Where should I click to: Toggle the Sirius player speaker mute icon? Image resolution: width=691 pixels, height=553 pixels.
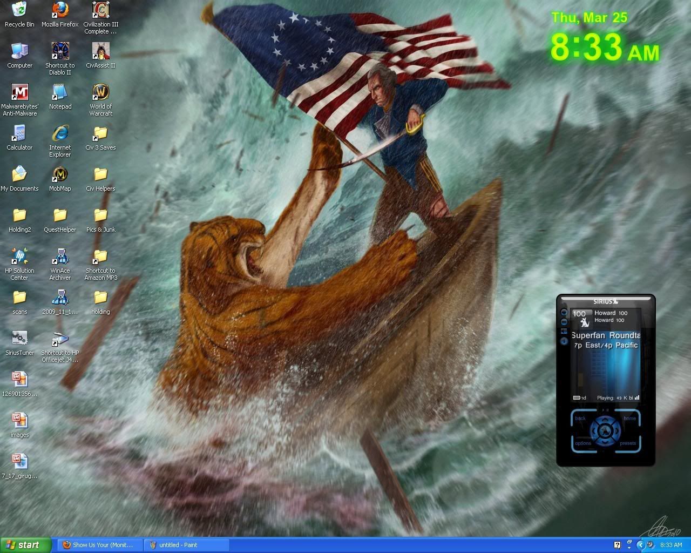click(564, 331)
